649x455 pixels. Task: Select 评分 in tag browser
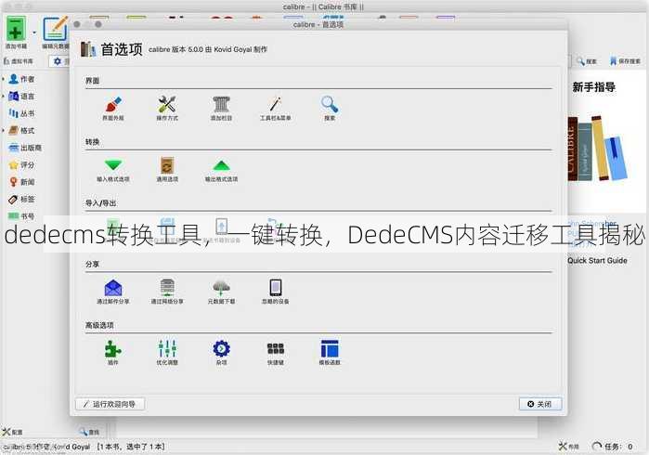22,164
